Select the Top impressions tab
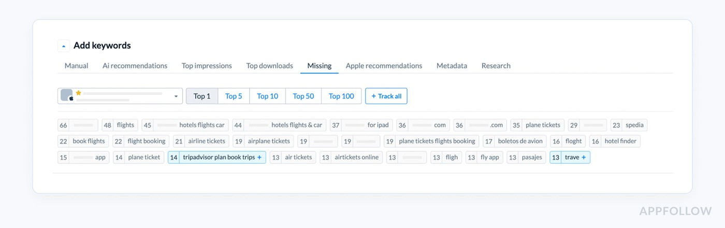Image resolution: width=725 pixels, height=228 pixels. 207,66
